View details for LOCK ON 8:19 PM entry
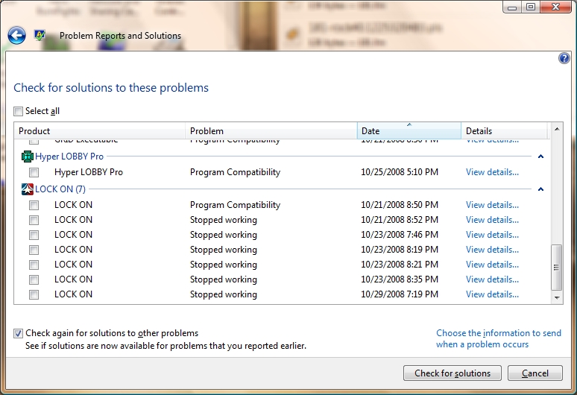This screenshot has height=395, width=577. point(492,250)
